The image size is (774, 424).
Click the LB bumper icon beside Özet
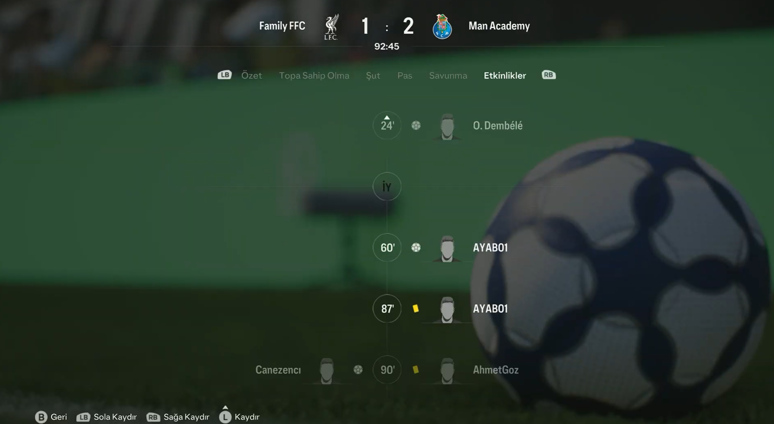point(224,75)
